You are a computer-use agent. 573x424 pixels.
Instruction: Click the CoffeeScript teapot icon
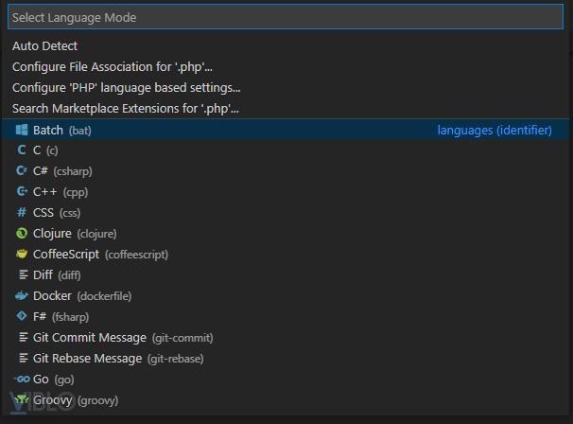22,255
